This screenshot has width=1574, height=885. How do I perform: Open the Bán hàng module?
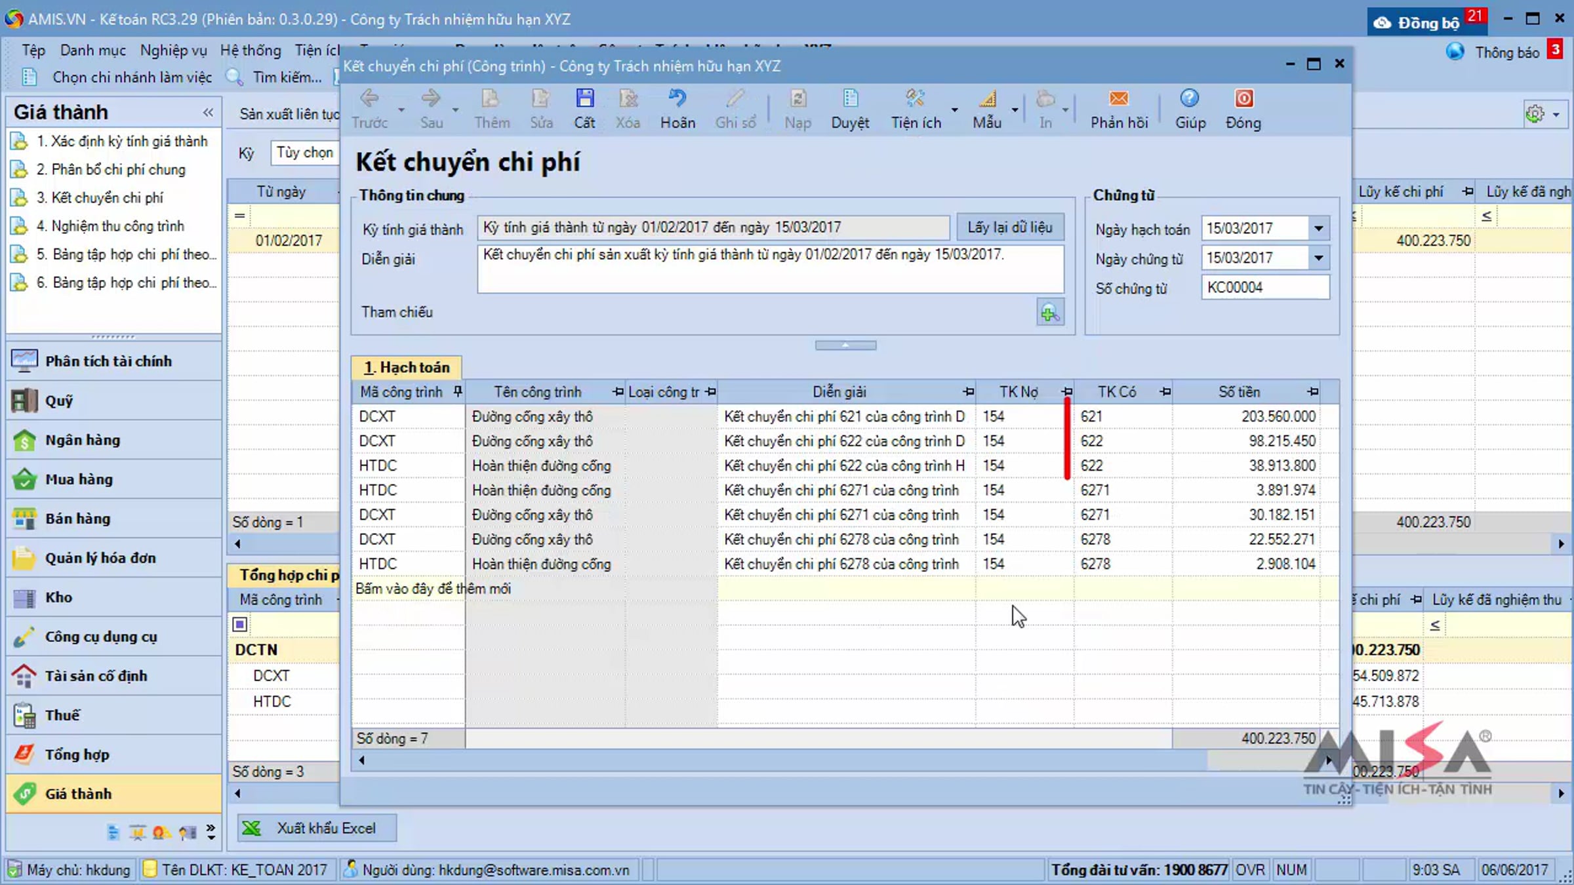coord(114,519)
